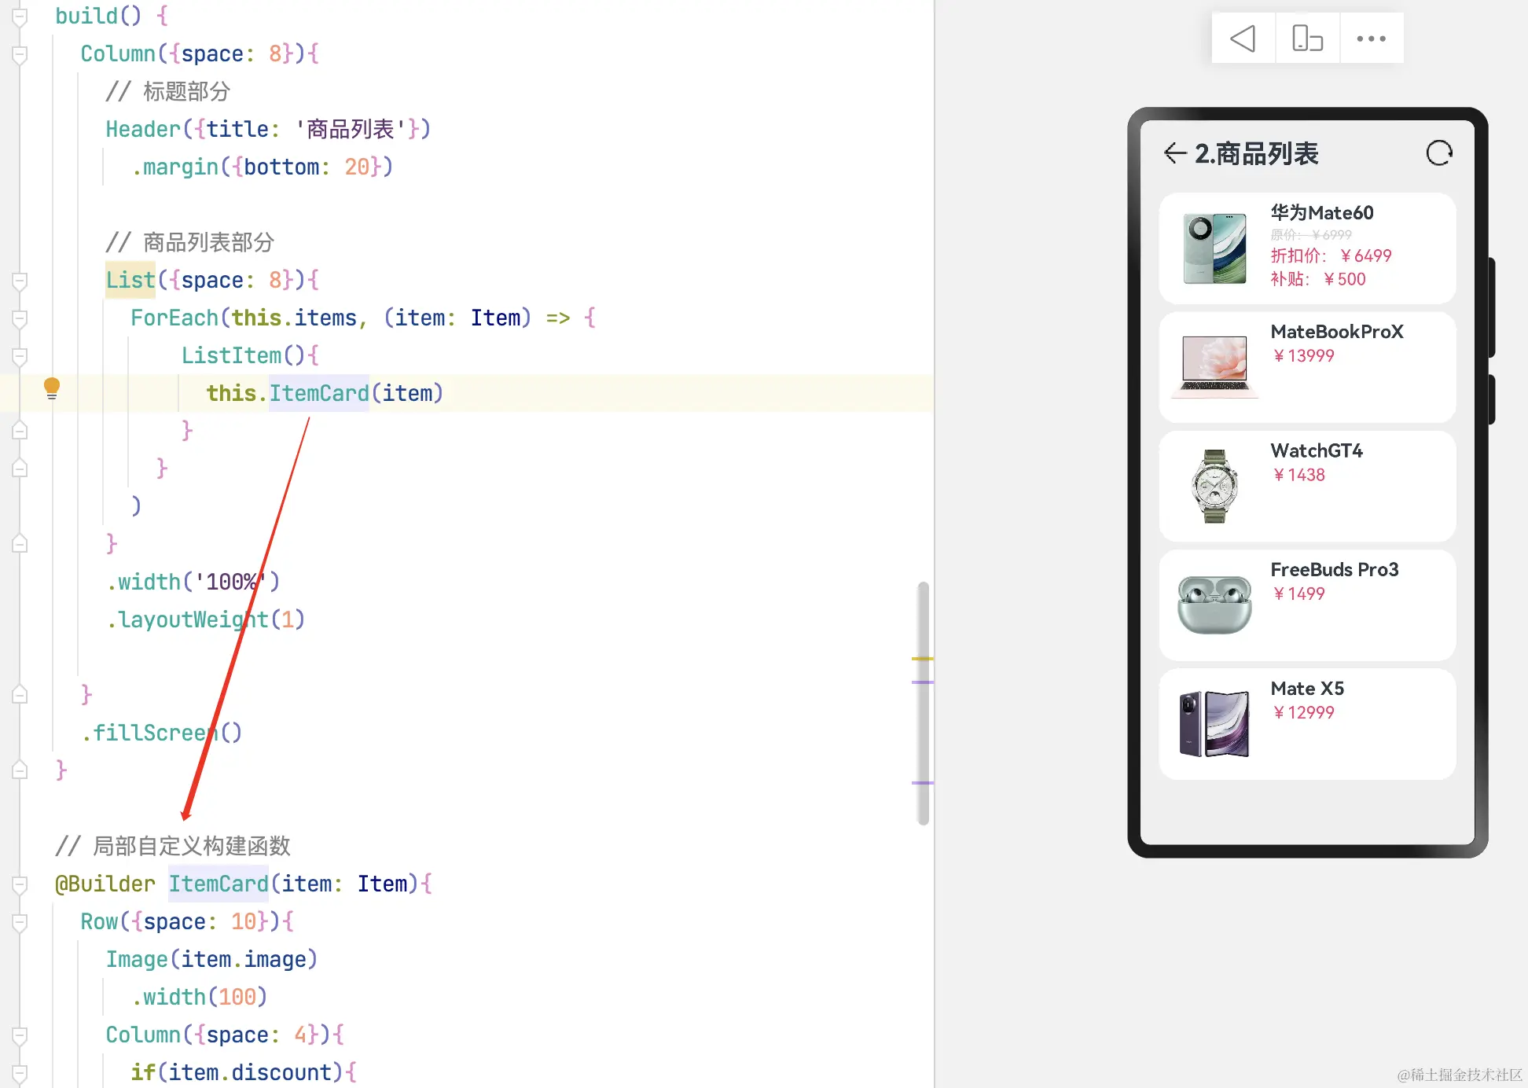
Task: Click the .layoutWeight(1) line
Action: tap(205, 619)
